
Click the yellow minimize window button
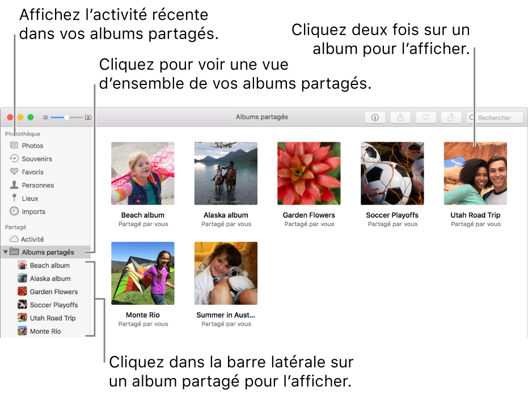[x=20, y=117]
